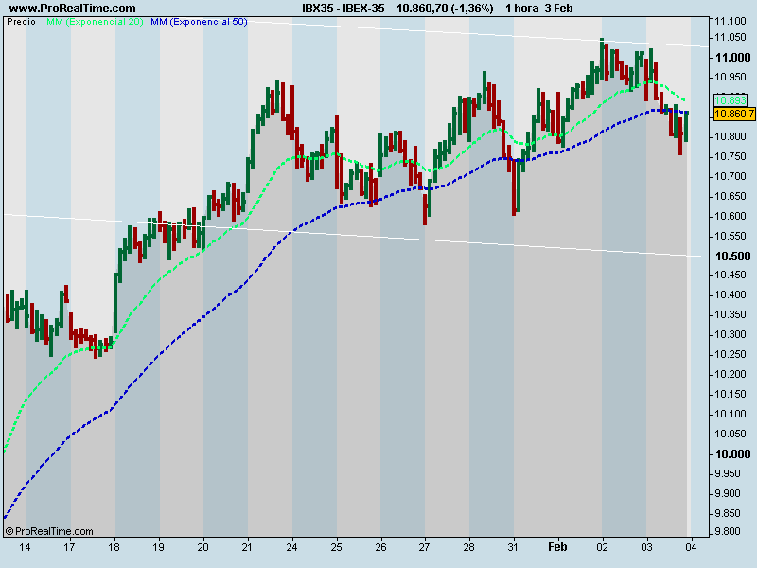
Task: Click date label 27 on time axis
Action: (x=424, y=547)
